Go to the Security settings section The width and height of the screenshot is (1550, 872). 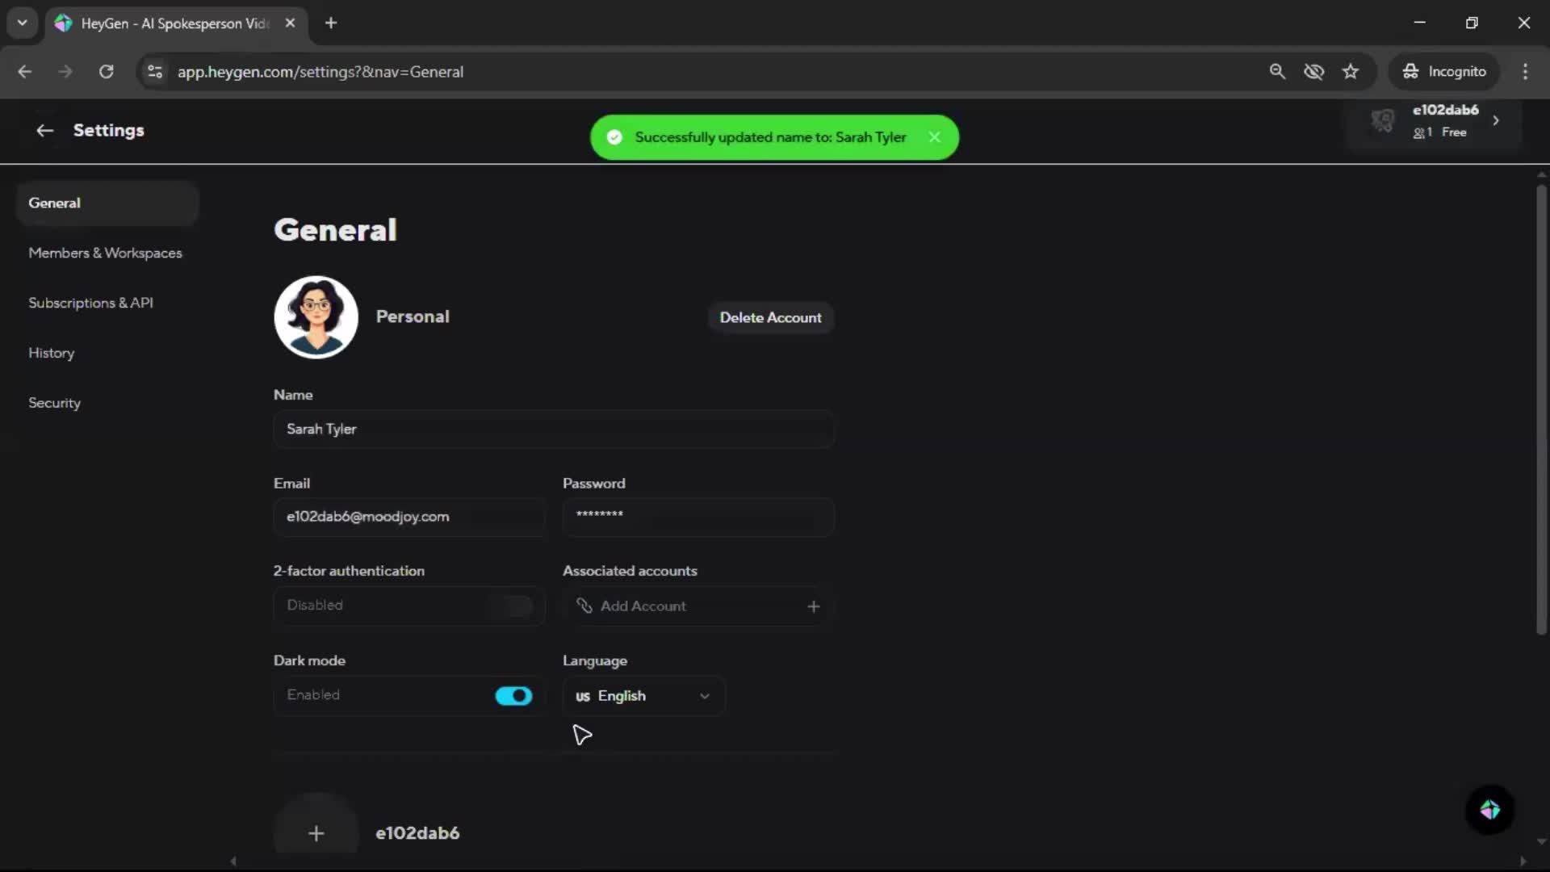(54, 403)
